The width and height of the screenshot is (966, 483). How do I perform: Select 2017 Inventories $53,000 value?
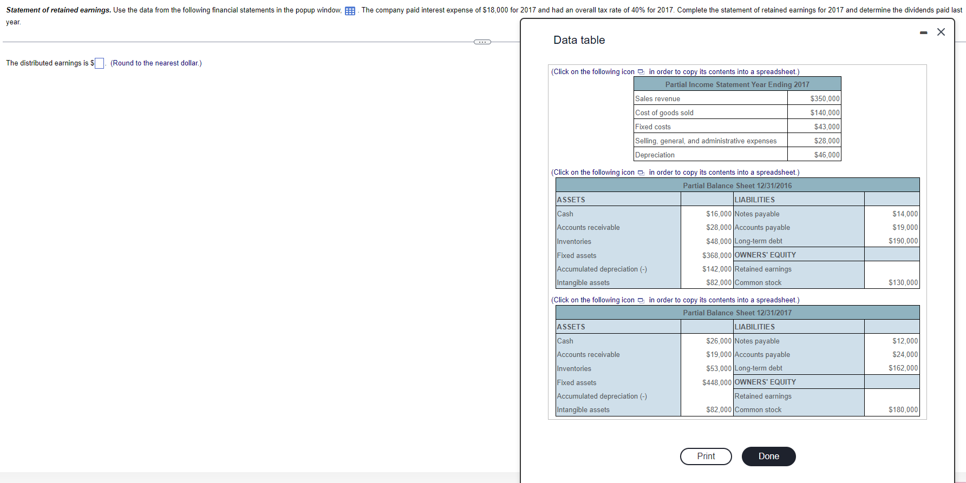719,368
